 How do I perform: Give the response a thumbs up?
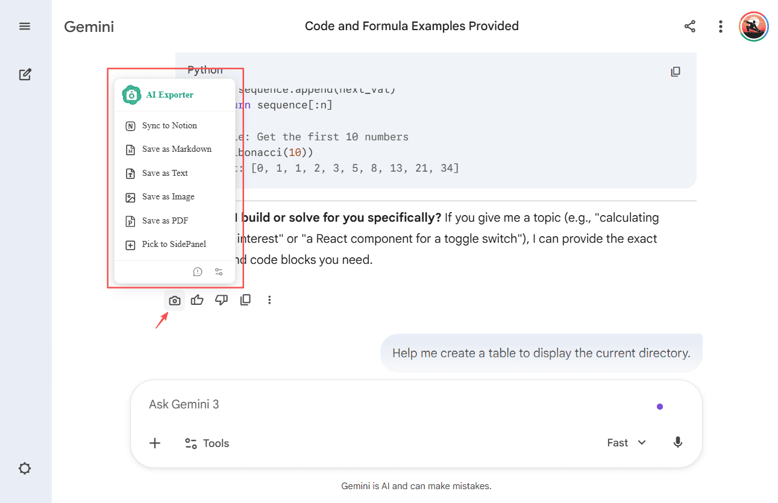(197, 299)
